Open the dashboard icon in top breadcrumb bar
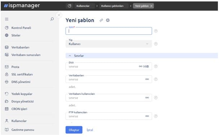This screenshot has width=219, height=137. [x=69, y=6]
